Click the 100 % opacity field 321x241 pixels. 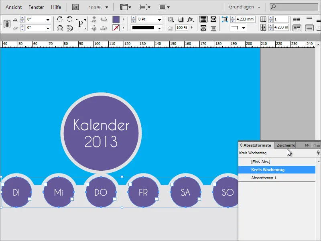point(182,28)
